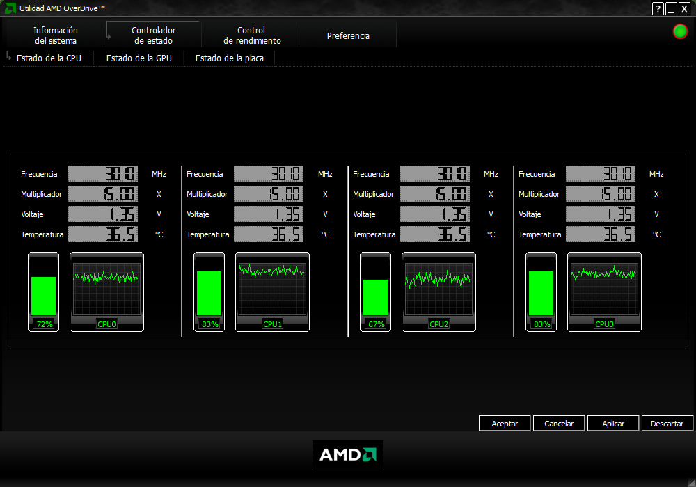696x487 pixels.
Task: Click the CPU1 Multiplicador readout
Action: pos(269,194)
